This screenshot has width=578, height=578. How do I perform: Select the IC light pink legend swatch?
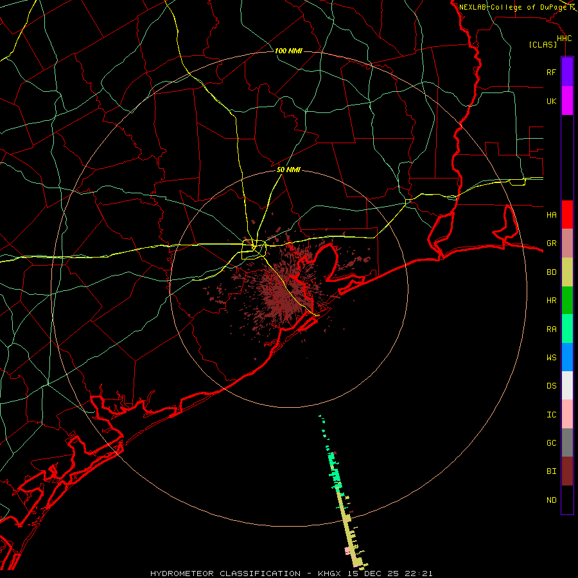tap(567, 414)
